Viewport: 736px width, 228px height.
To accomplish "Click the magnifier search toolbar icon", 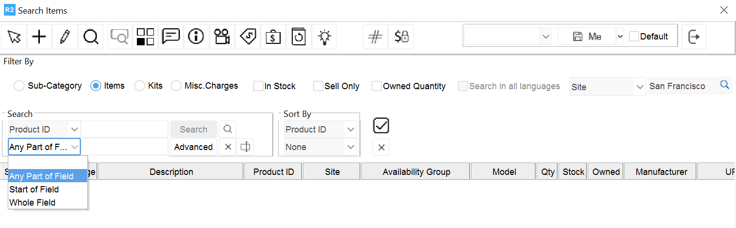I will click(x=91, y=37).
